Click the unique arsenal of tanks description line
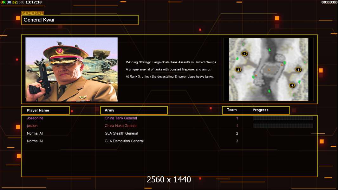The height and width of the screenshot is (190, 338). [168, 69]
